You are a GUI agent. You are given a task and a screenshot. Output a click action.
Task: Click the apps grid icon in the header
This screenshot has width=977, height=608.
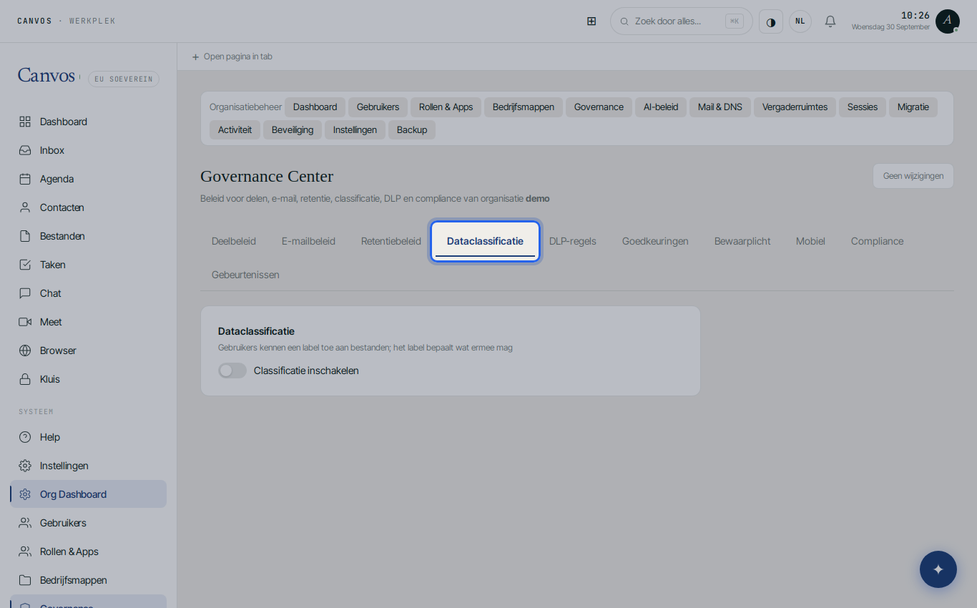pos(591,21)
